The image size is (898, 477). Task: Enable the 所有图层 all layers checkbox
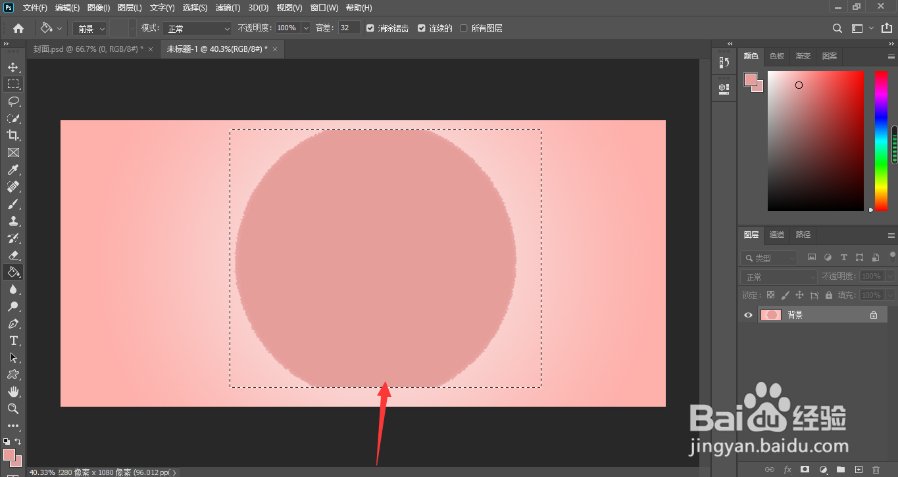pyautogui.click(x=464, y=28)
